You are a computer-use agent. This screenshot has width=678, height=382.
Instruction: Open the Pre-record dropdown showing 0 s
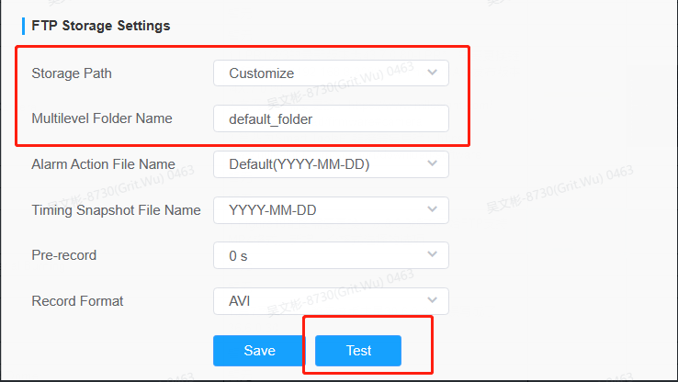point(331,255)
